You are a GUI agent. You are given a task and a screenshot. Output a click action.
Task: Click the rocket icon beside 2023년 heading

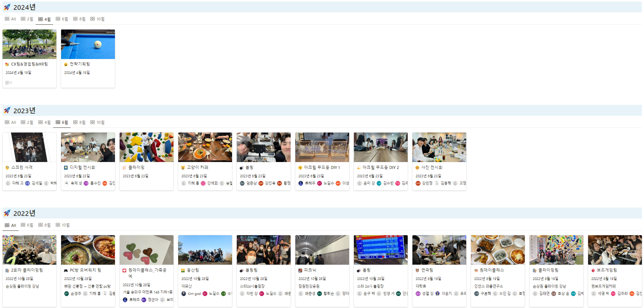click(x=7, y=110)
